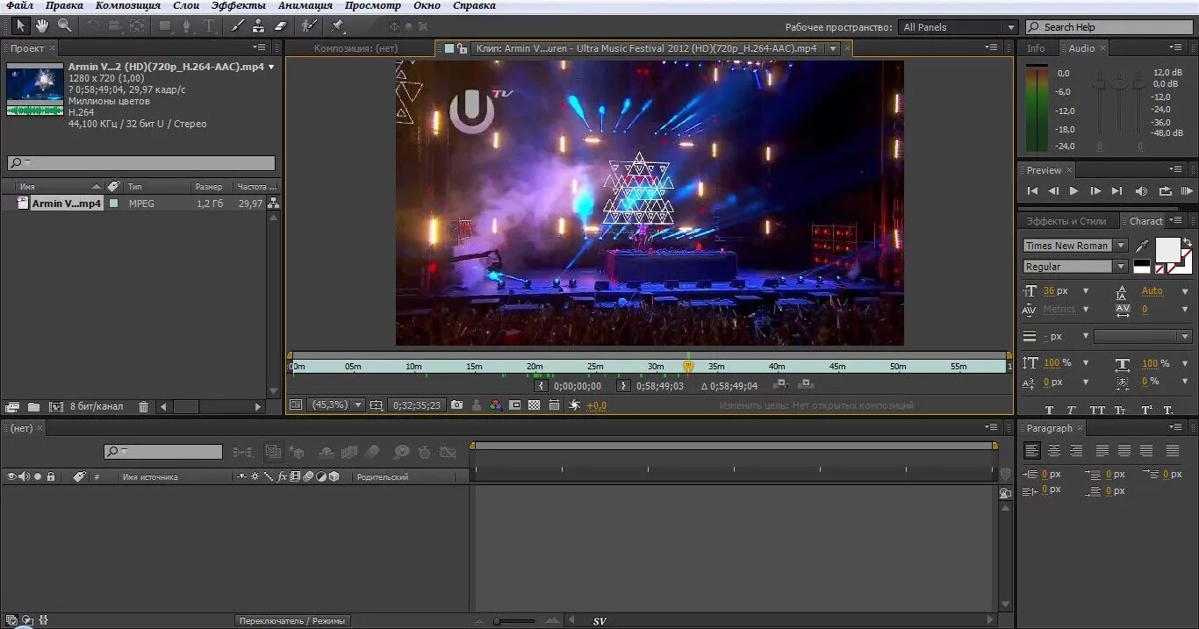
Task: Select the Eraser tool
Action: tap(281, 26)
